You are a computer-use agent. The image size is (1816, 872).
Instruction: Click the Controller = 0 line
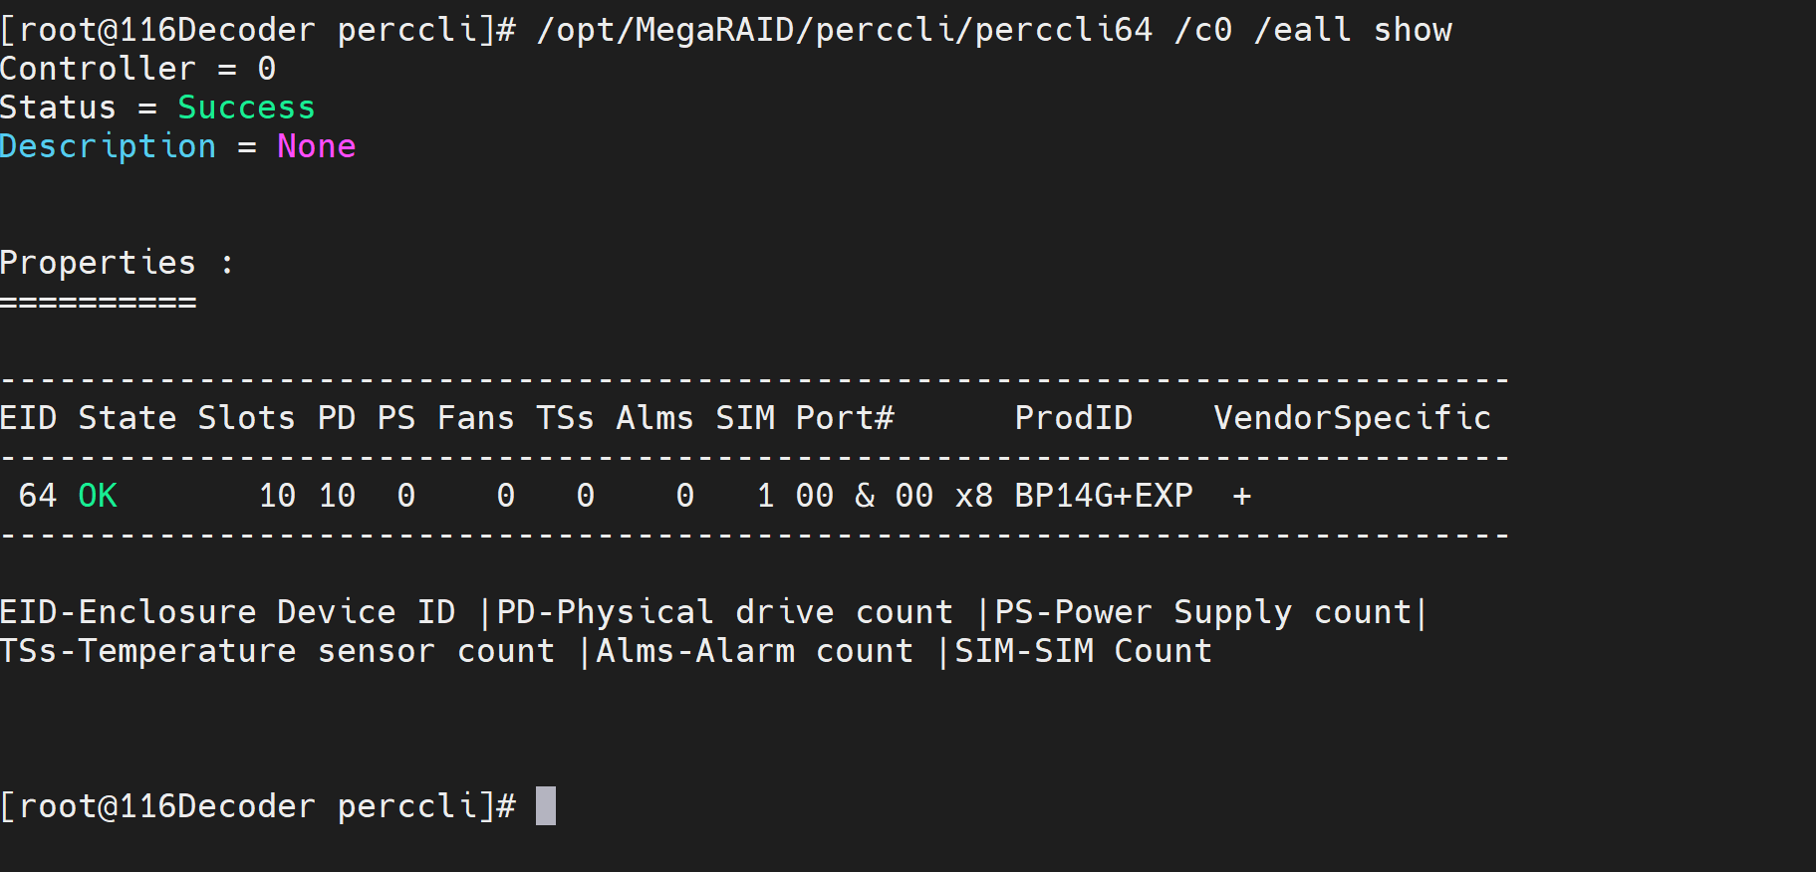click(x=137, y=69)
